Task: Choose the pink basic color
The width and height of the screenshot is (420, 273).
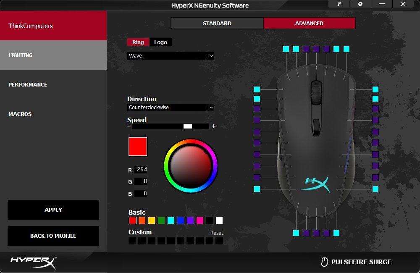Action: 200,220
